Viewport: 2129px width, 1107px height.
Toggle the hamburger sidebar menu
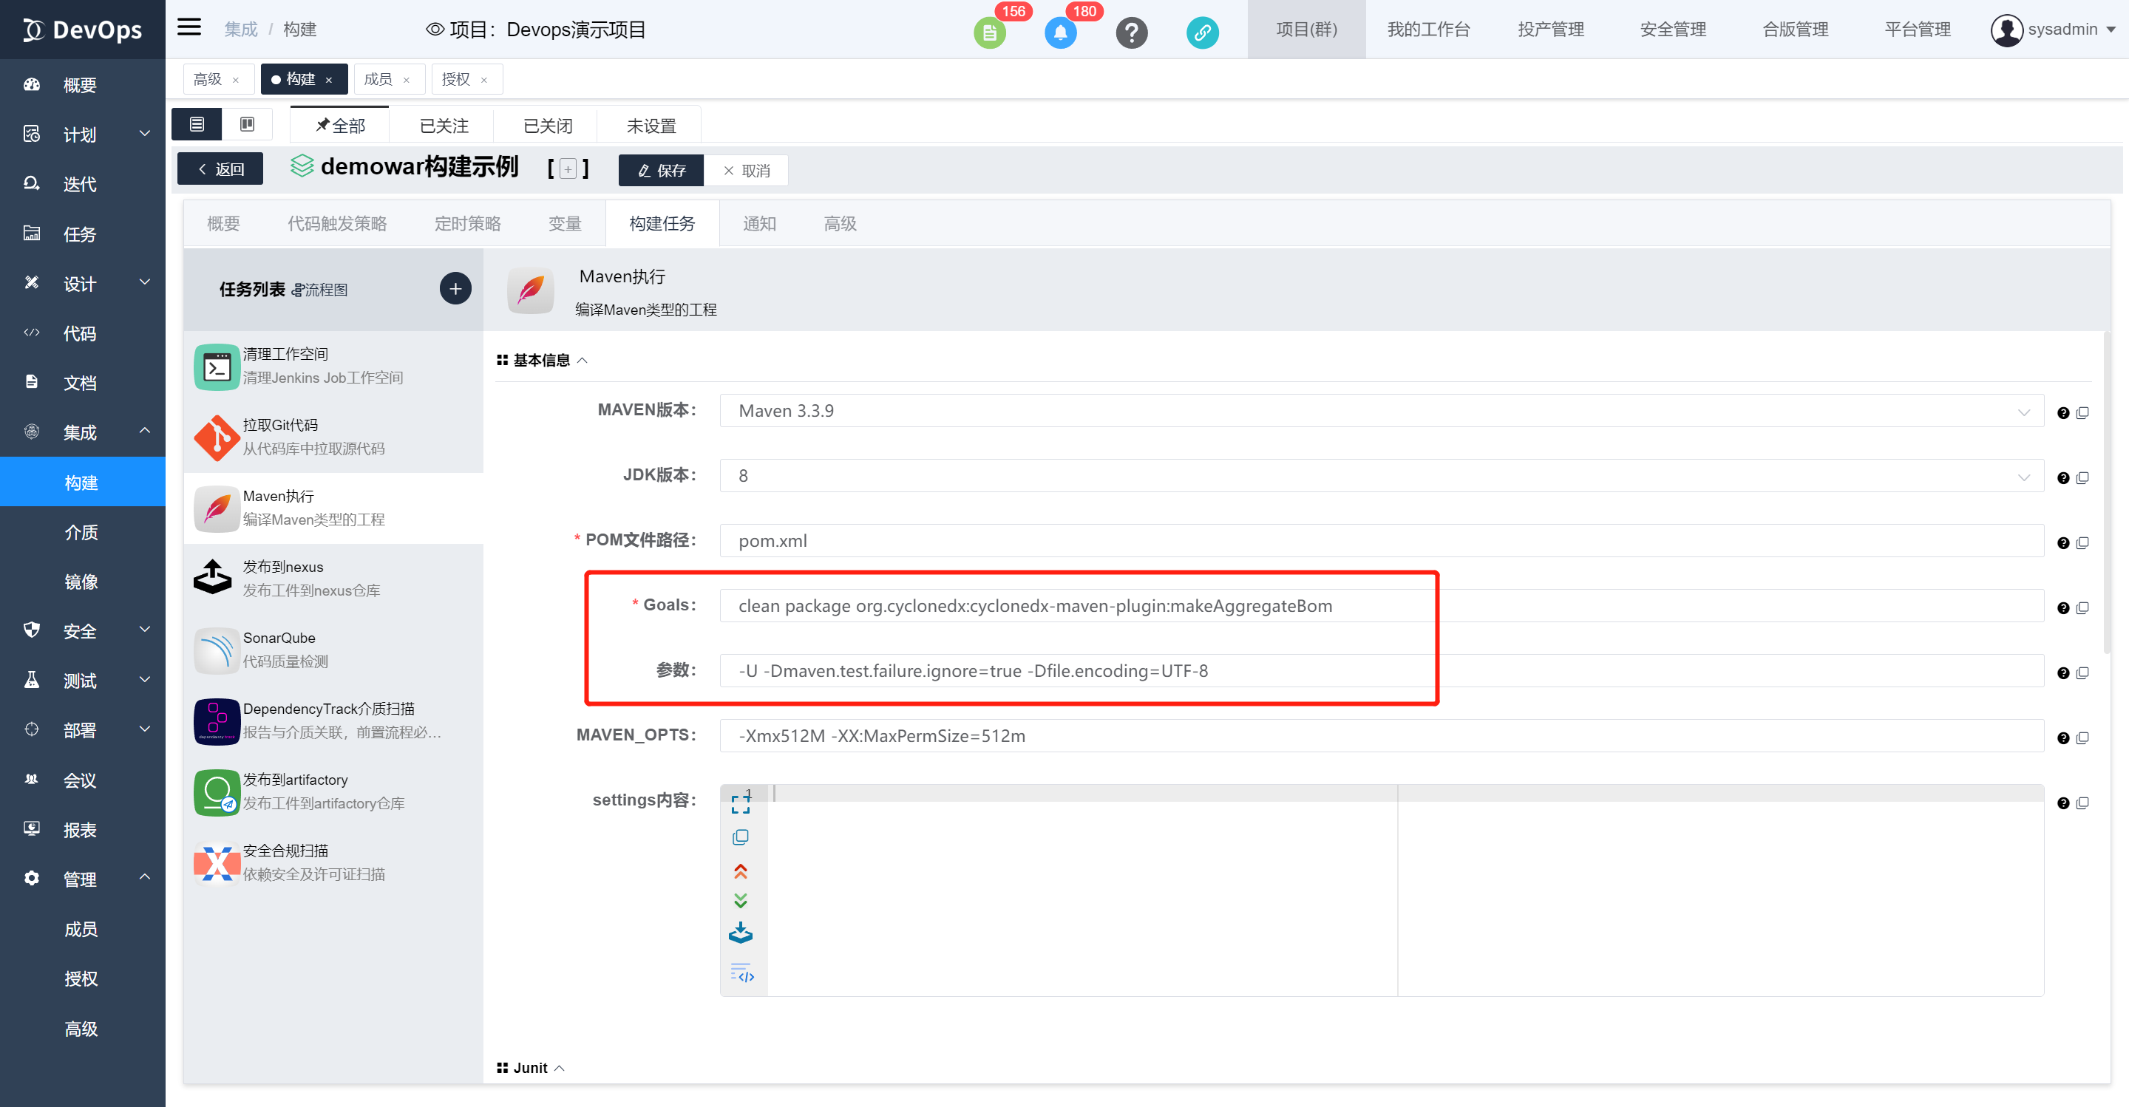point(189,27)
